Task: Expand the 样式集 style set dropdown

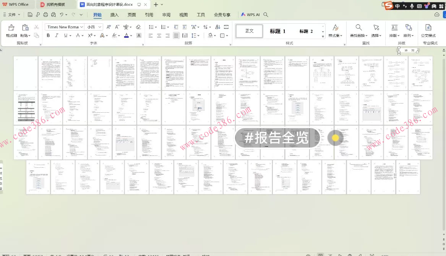Action: [335, 31]
